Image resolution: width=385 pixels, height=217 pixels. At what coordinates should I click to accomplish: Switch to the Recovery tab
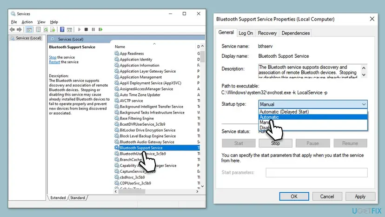click(267, 33)
